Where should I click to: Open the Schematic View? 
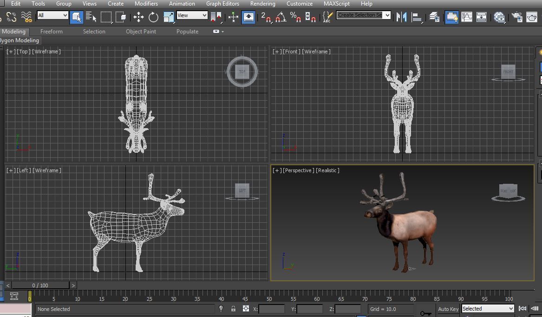pyautogui.click(x=481, y=17)
